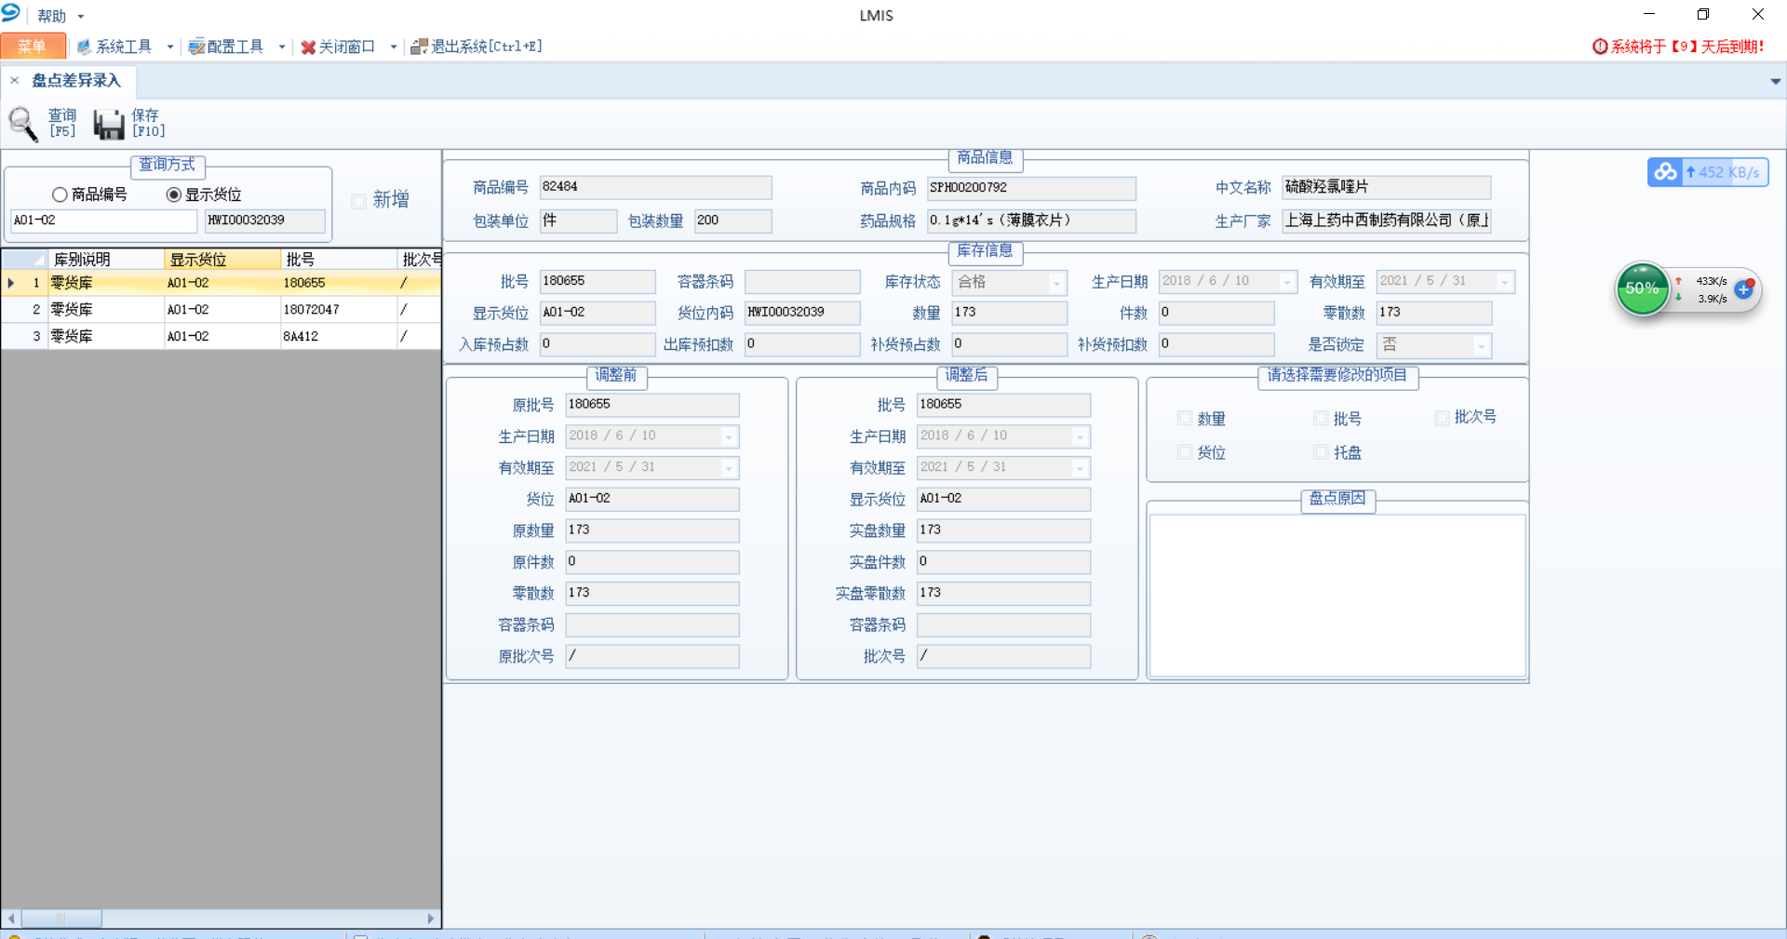This screenshot has height=939, width=1787.
Task: Open the inventory 生产日期 date dropdown
Action: 1287,282
